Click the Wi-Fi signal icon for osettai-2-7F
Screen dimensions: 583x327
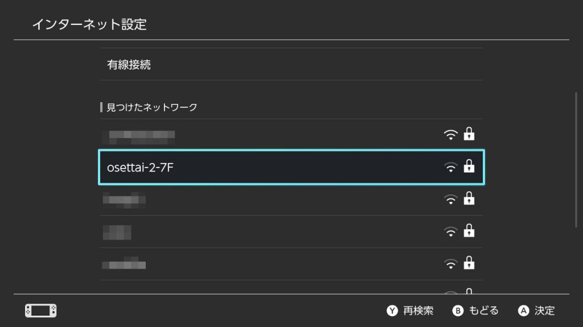click(451, 167)
